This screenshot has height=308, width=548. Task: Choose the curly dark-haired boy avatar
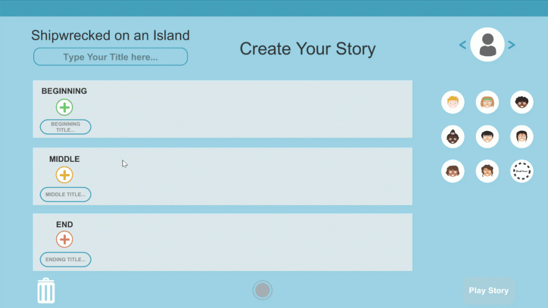(x=521, y=102)
